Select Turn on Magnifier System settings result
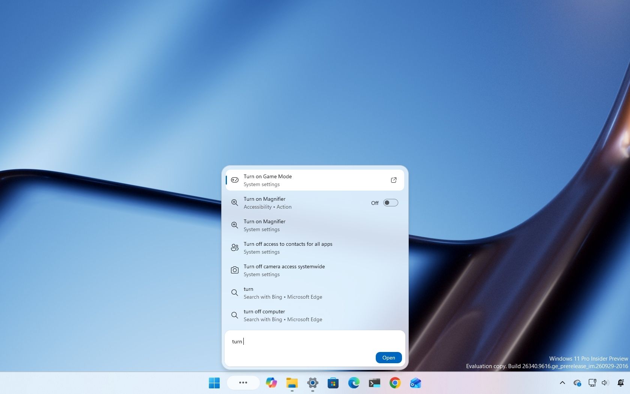This screenshot has width=630, height=394. pyautogui.click(x=315, y=225)
